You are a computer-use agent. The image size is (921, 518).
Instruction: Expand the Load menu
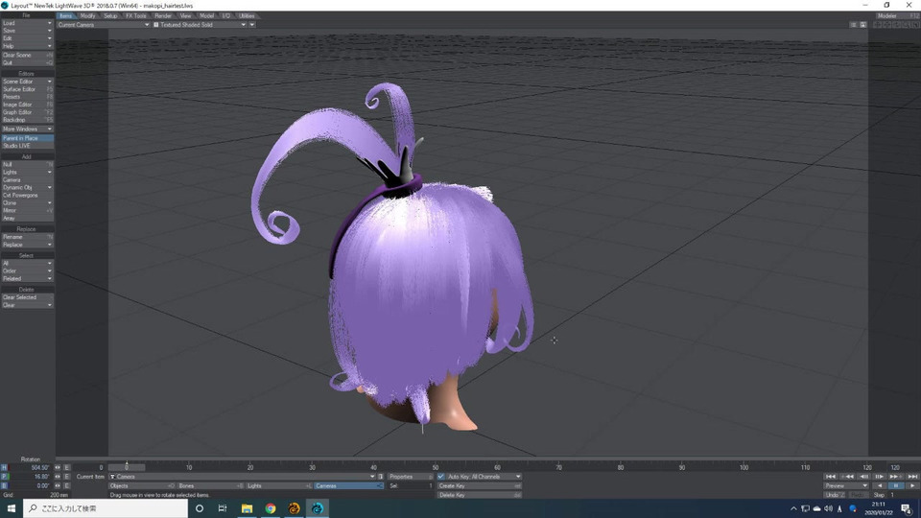pos(27,23)
